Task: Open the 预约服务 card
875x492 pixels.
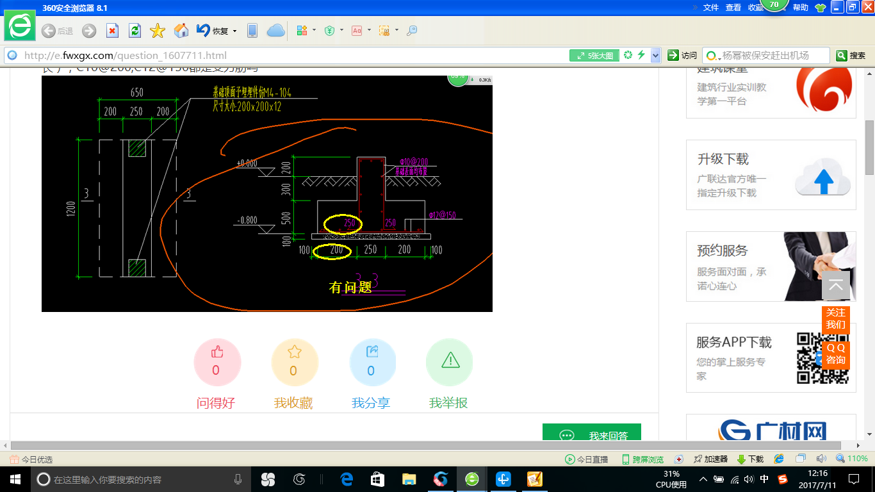Action: (x=771, y=266)
